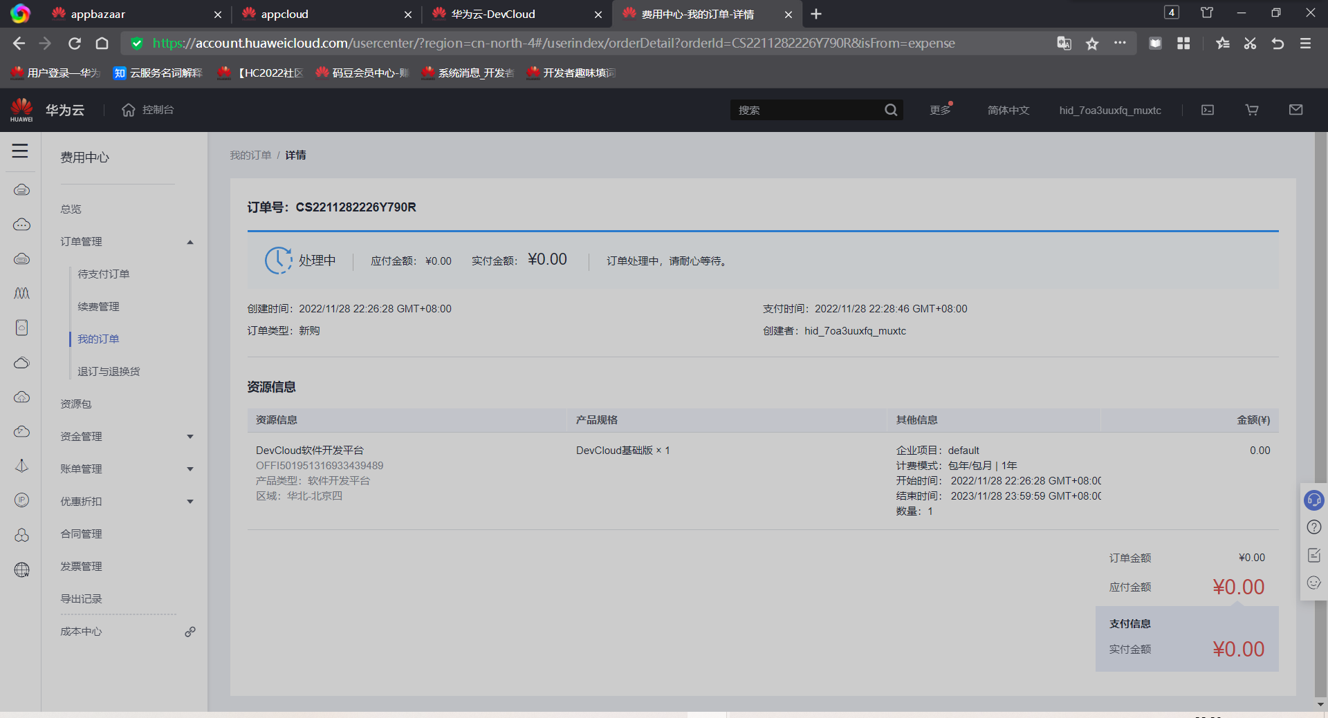This screenshot has height=718, width=1328.
Task: Close the 华为云-DevCloud browser tab
Action: [598, 15]
